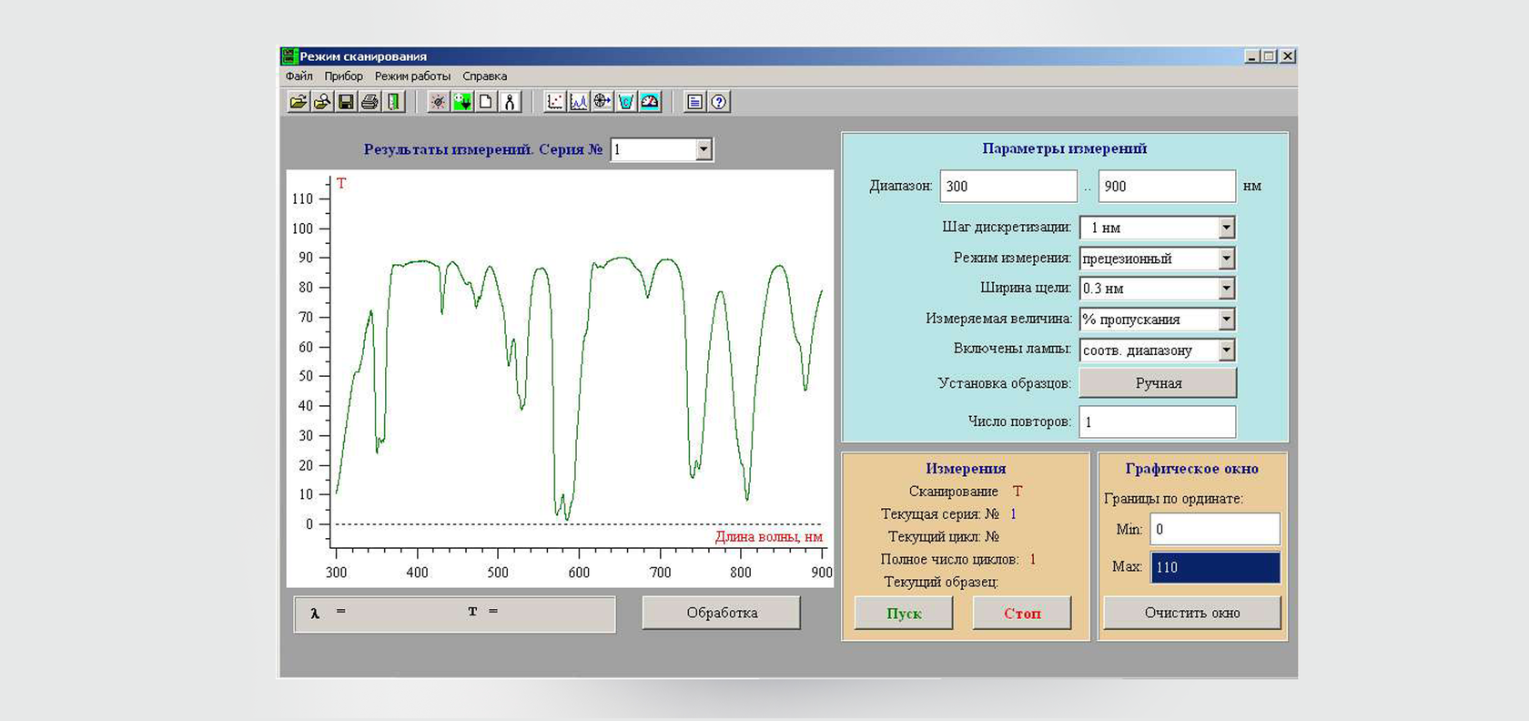
Task: Start scanning with the Пуск button
Action: [904, 614]
